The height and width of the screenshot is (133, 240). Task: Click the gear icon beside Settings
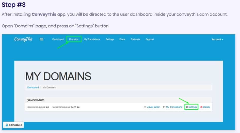187,107
